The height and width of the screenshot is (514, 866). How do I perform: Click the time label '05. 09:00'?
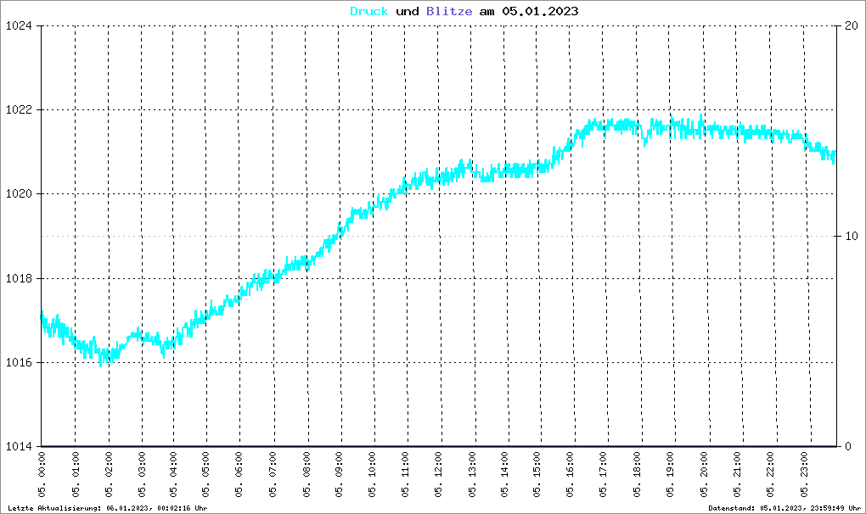tap(339, 475)
